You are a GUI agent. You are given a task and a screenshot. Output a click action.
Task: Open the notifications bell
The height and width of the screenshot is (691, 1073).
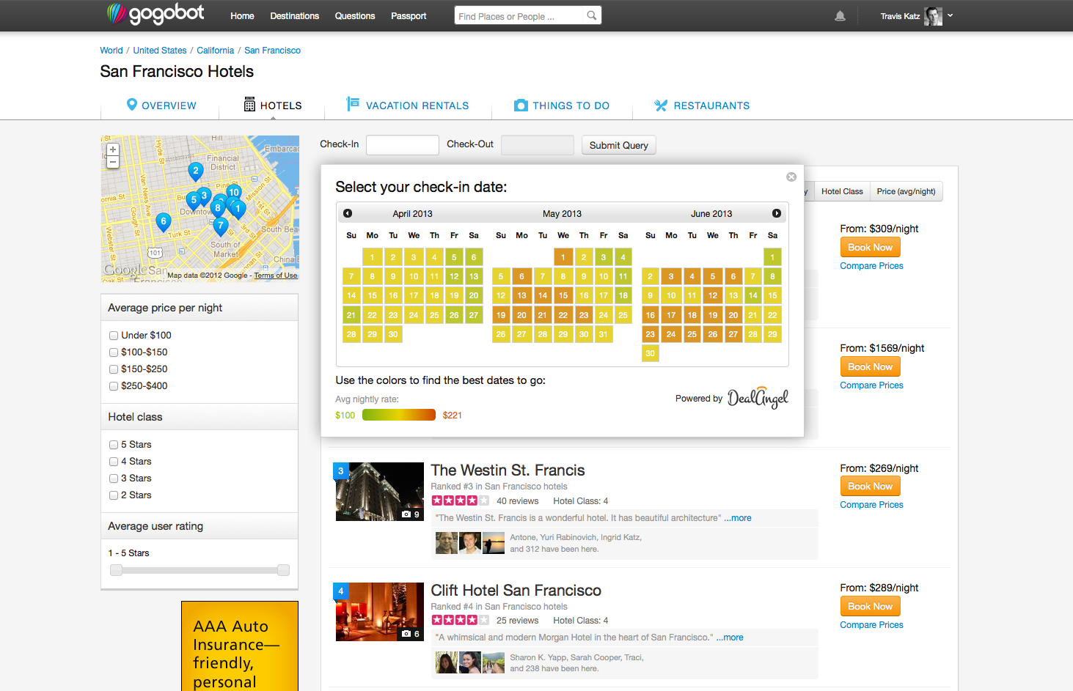coord(841,16)
